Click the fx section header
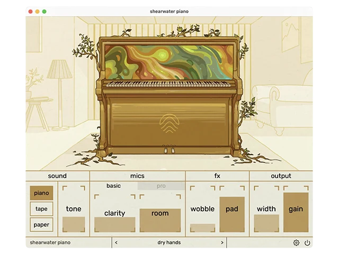 click(217, 176)
